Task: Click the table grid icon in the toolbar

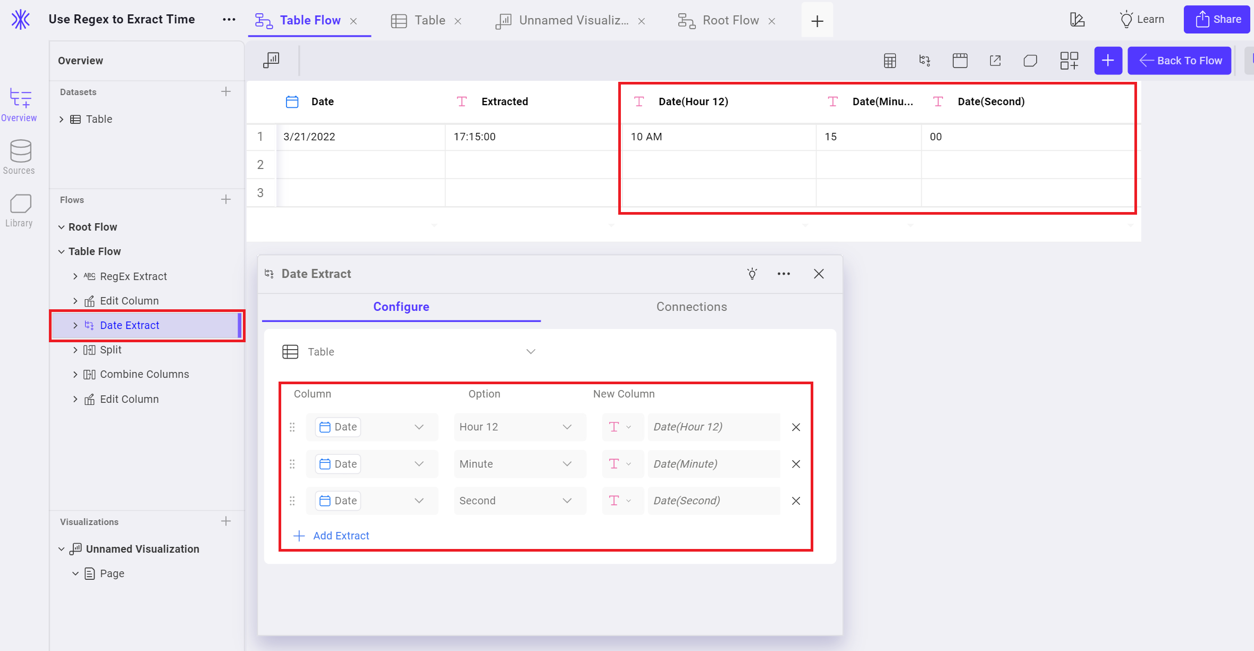Action: (890, 61)
